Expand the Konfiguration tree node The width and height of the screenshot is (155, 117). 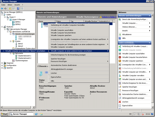(2, 66)
